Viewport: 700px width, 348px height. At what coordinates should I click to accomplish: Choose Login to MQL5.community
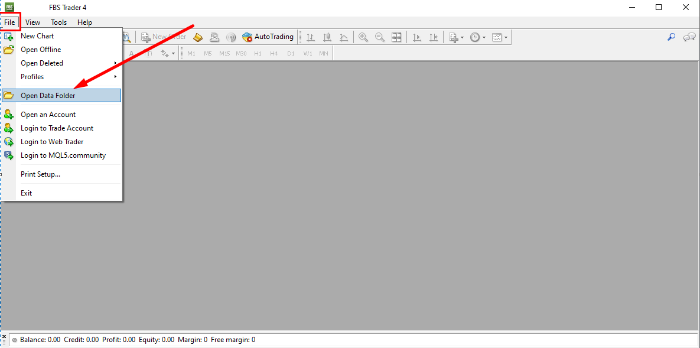[x=61, y=155]
